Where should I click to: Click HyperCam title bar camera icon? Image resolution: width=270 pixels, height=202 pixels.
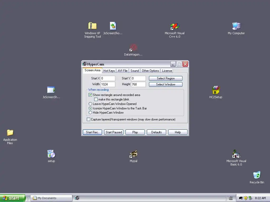point(84,64)
